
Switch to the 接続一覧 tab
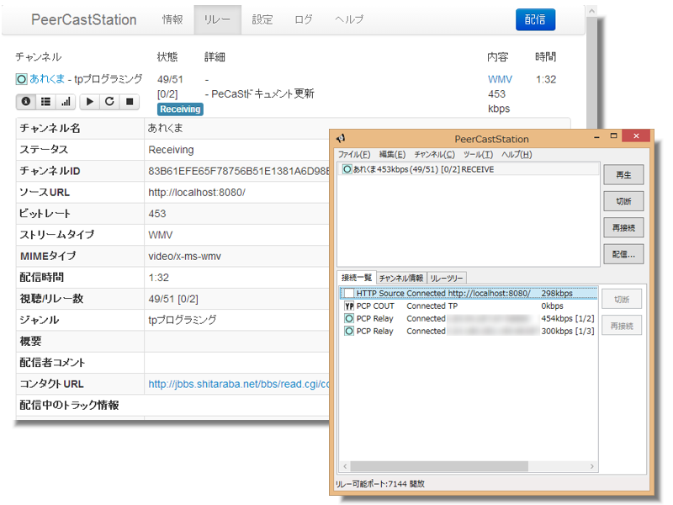click(x=357, y=278)
